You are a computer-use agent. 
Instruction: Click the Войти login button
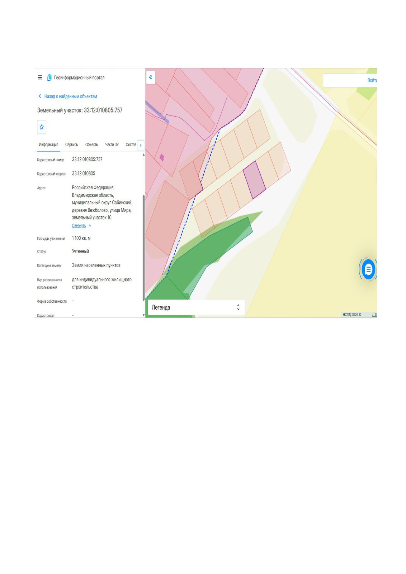(372, 80)
